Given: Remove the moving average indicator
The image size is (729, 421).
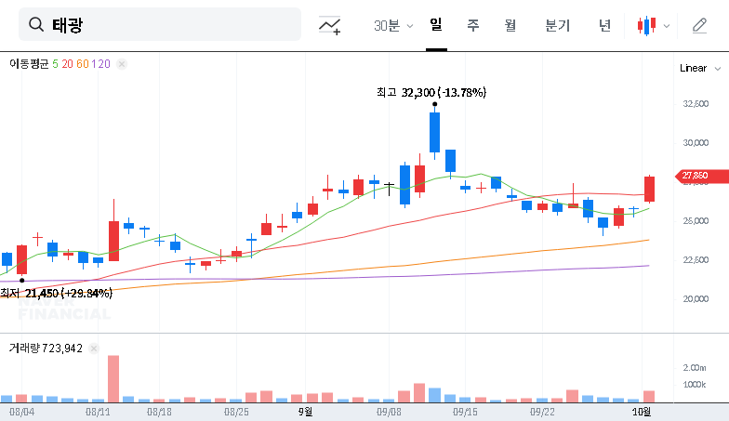Looking at the screenshot, I should pyautogui.click(x=122, y=64).
